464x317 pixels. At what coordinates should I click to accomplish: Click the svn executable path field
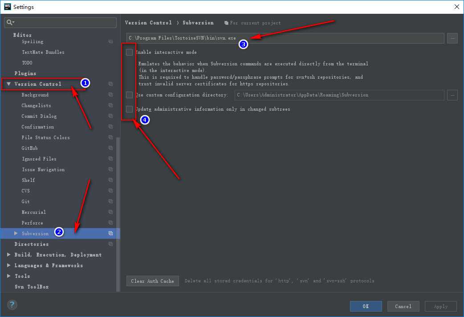pyautogui.click(x=285, y=38)
